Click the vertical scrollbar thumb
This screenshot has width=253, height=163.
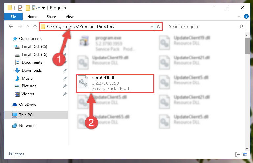pos(247,46)
